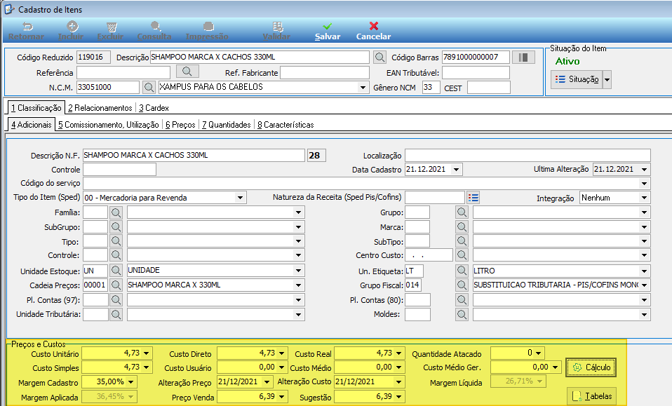The image size is (672, 406).
Task: Switch to 2 Relacionamentos tab
Action: pos(100,108)
